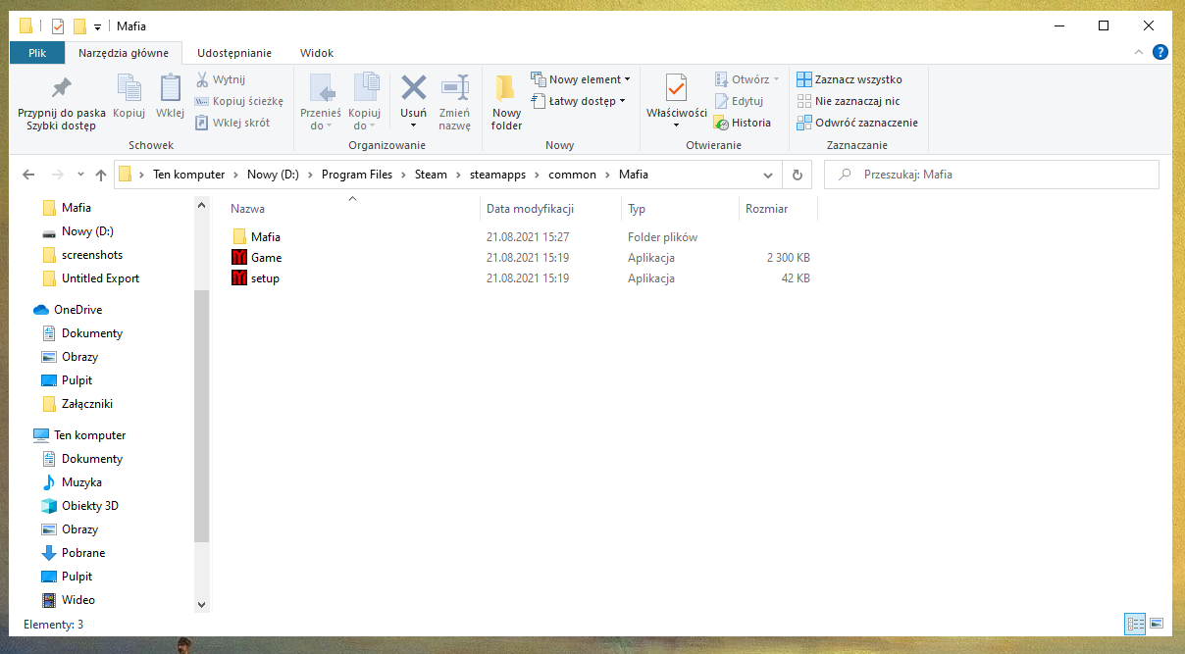Image resolution: width=1185 pixels, height=654 pixels.
Task: Click the navigation pane scrollbar up arrow
Action: tap(202, 205)
